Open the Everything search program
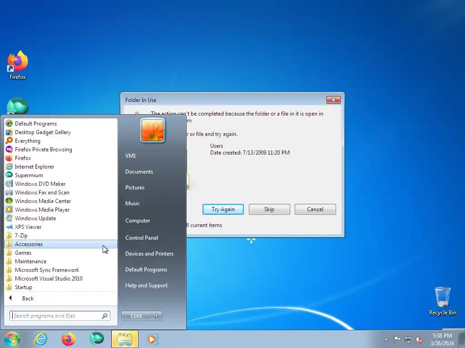 tap(61, 141)
